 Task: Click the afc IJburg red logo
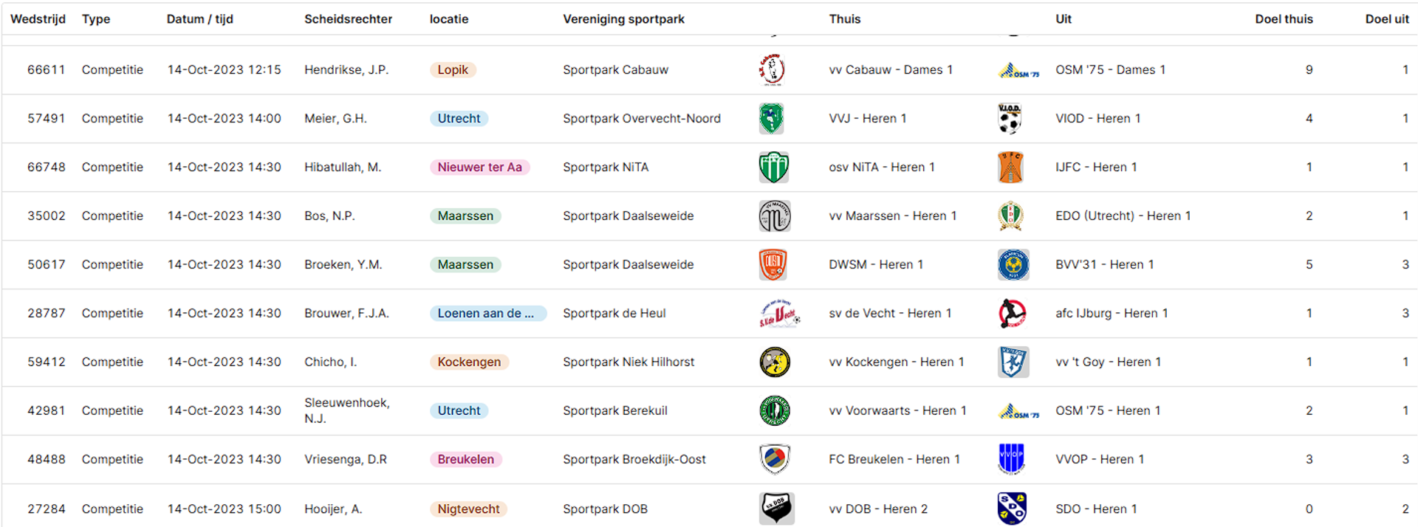pyautogui.click(x=1012, y=314)
